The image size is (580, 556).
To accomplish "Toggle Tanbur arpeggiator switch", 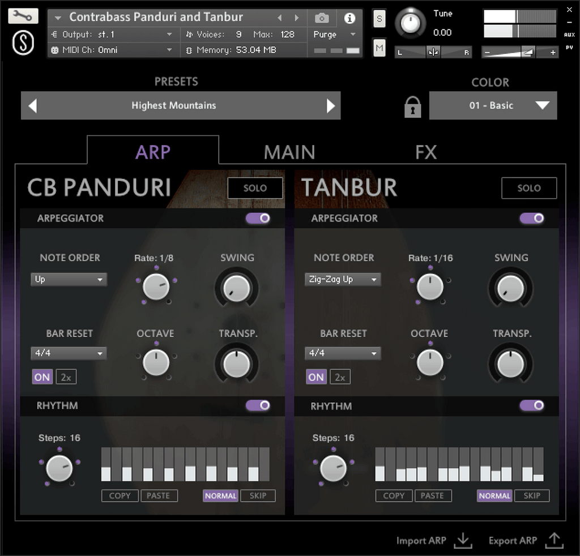I will point(531,218).
